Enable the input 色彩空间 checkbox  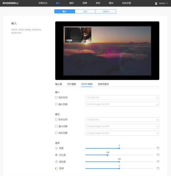click(x=56, y=98)
